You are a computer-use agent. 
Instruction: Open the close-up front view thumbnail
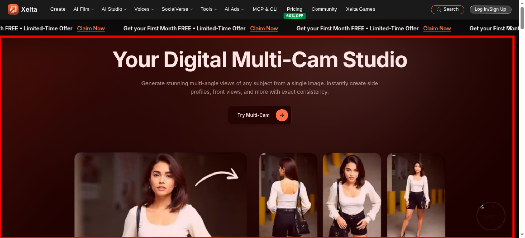pos(352,195)
